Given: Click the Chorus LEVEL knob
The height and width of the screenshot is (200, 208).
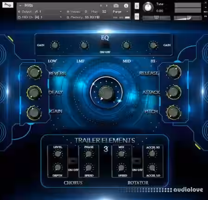Looking at the screenshot, I should [x=58, y=154].
